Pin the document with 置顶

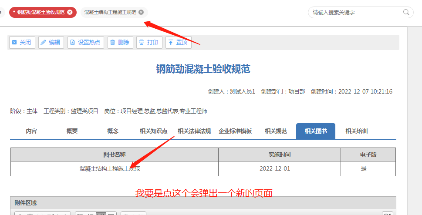179,42
